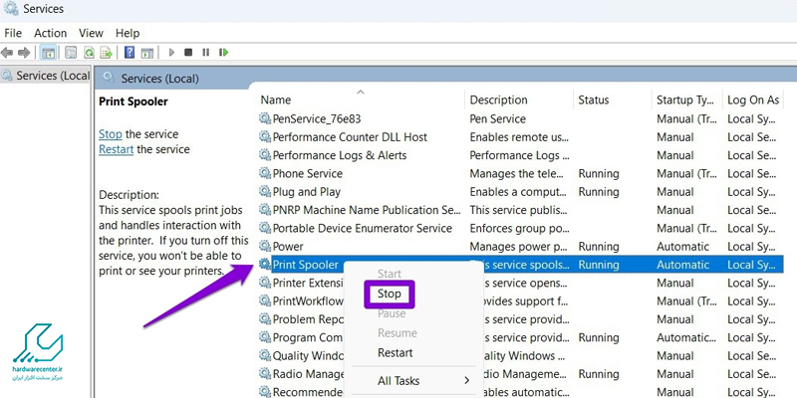Choose Restart in the context menu
This screenshot has height=398, width=797.
tap(396, 352)
